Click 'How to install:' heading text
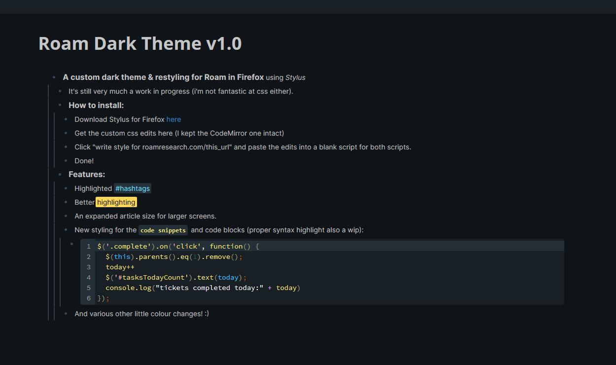616x365 pixels. [96, 105]
